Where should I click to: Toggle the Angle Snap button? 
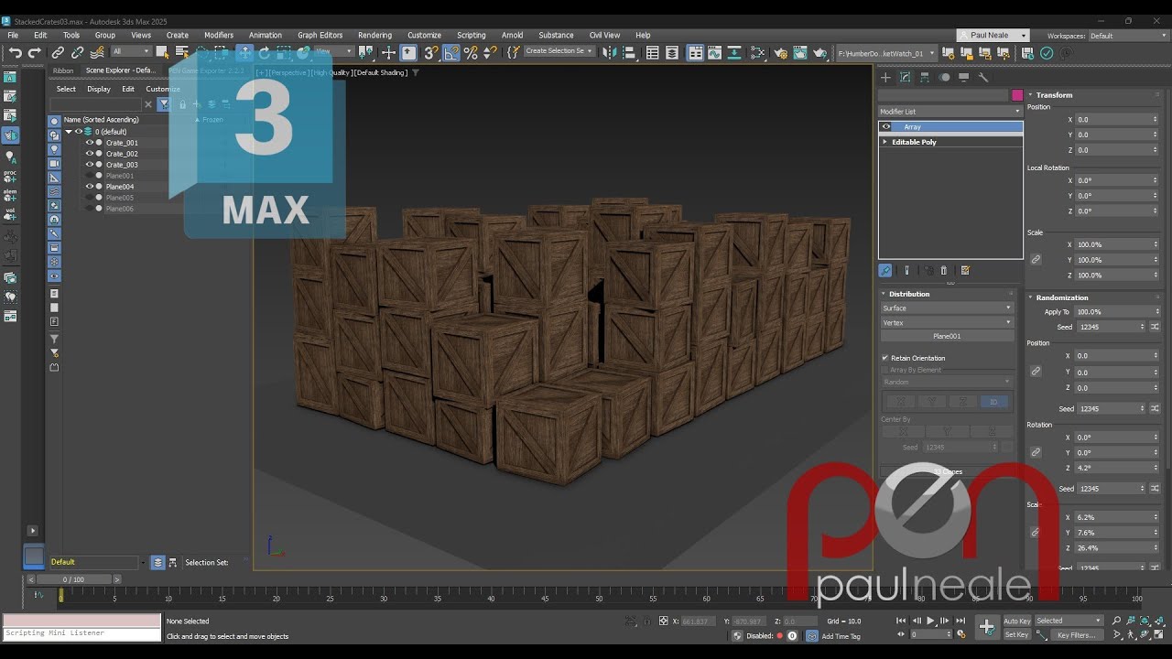click(451, 53)
